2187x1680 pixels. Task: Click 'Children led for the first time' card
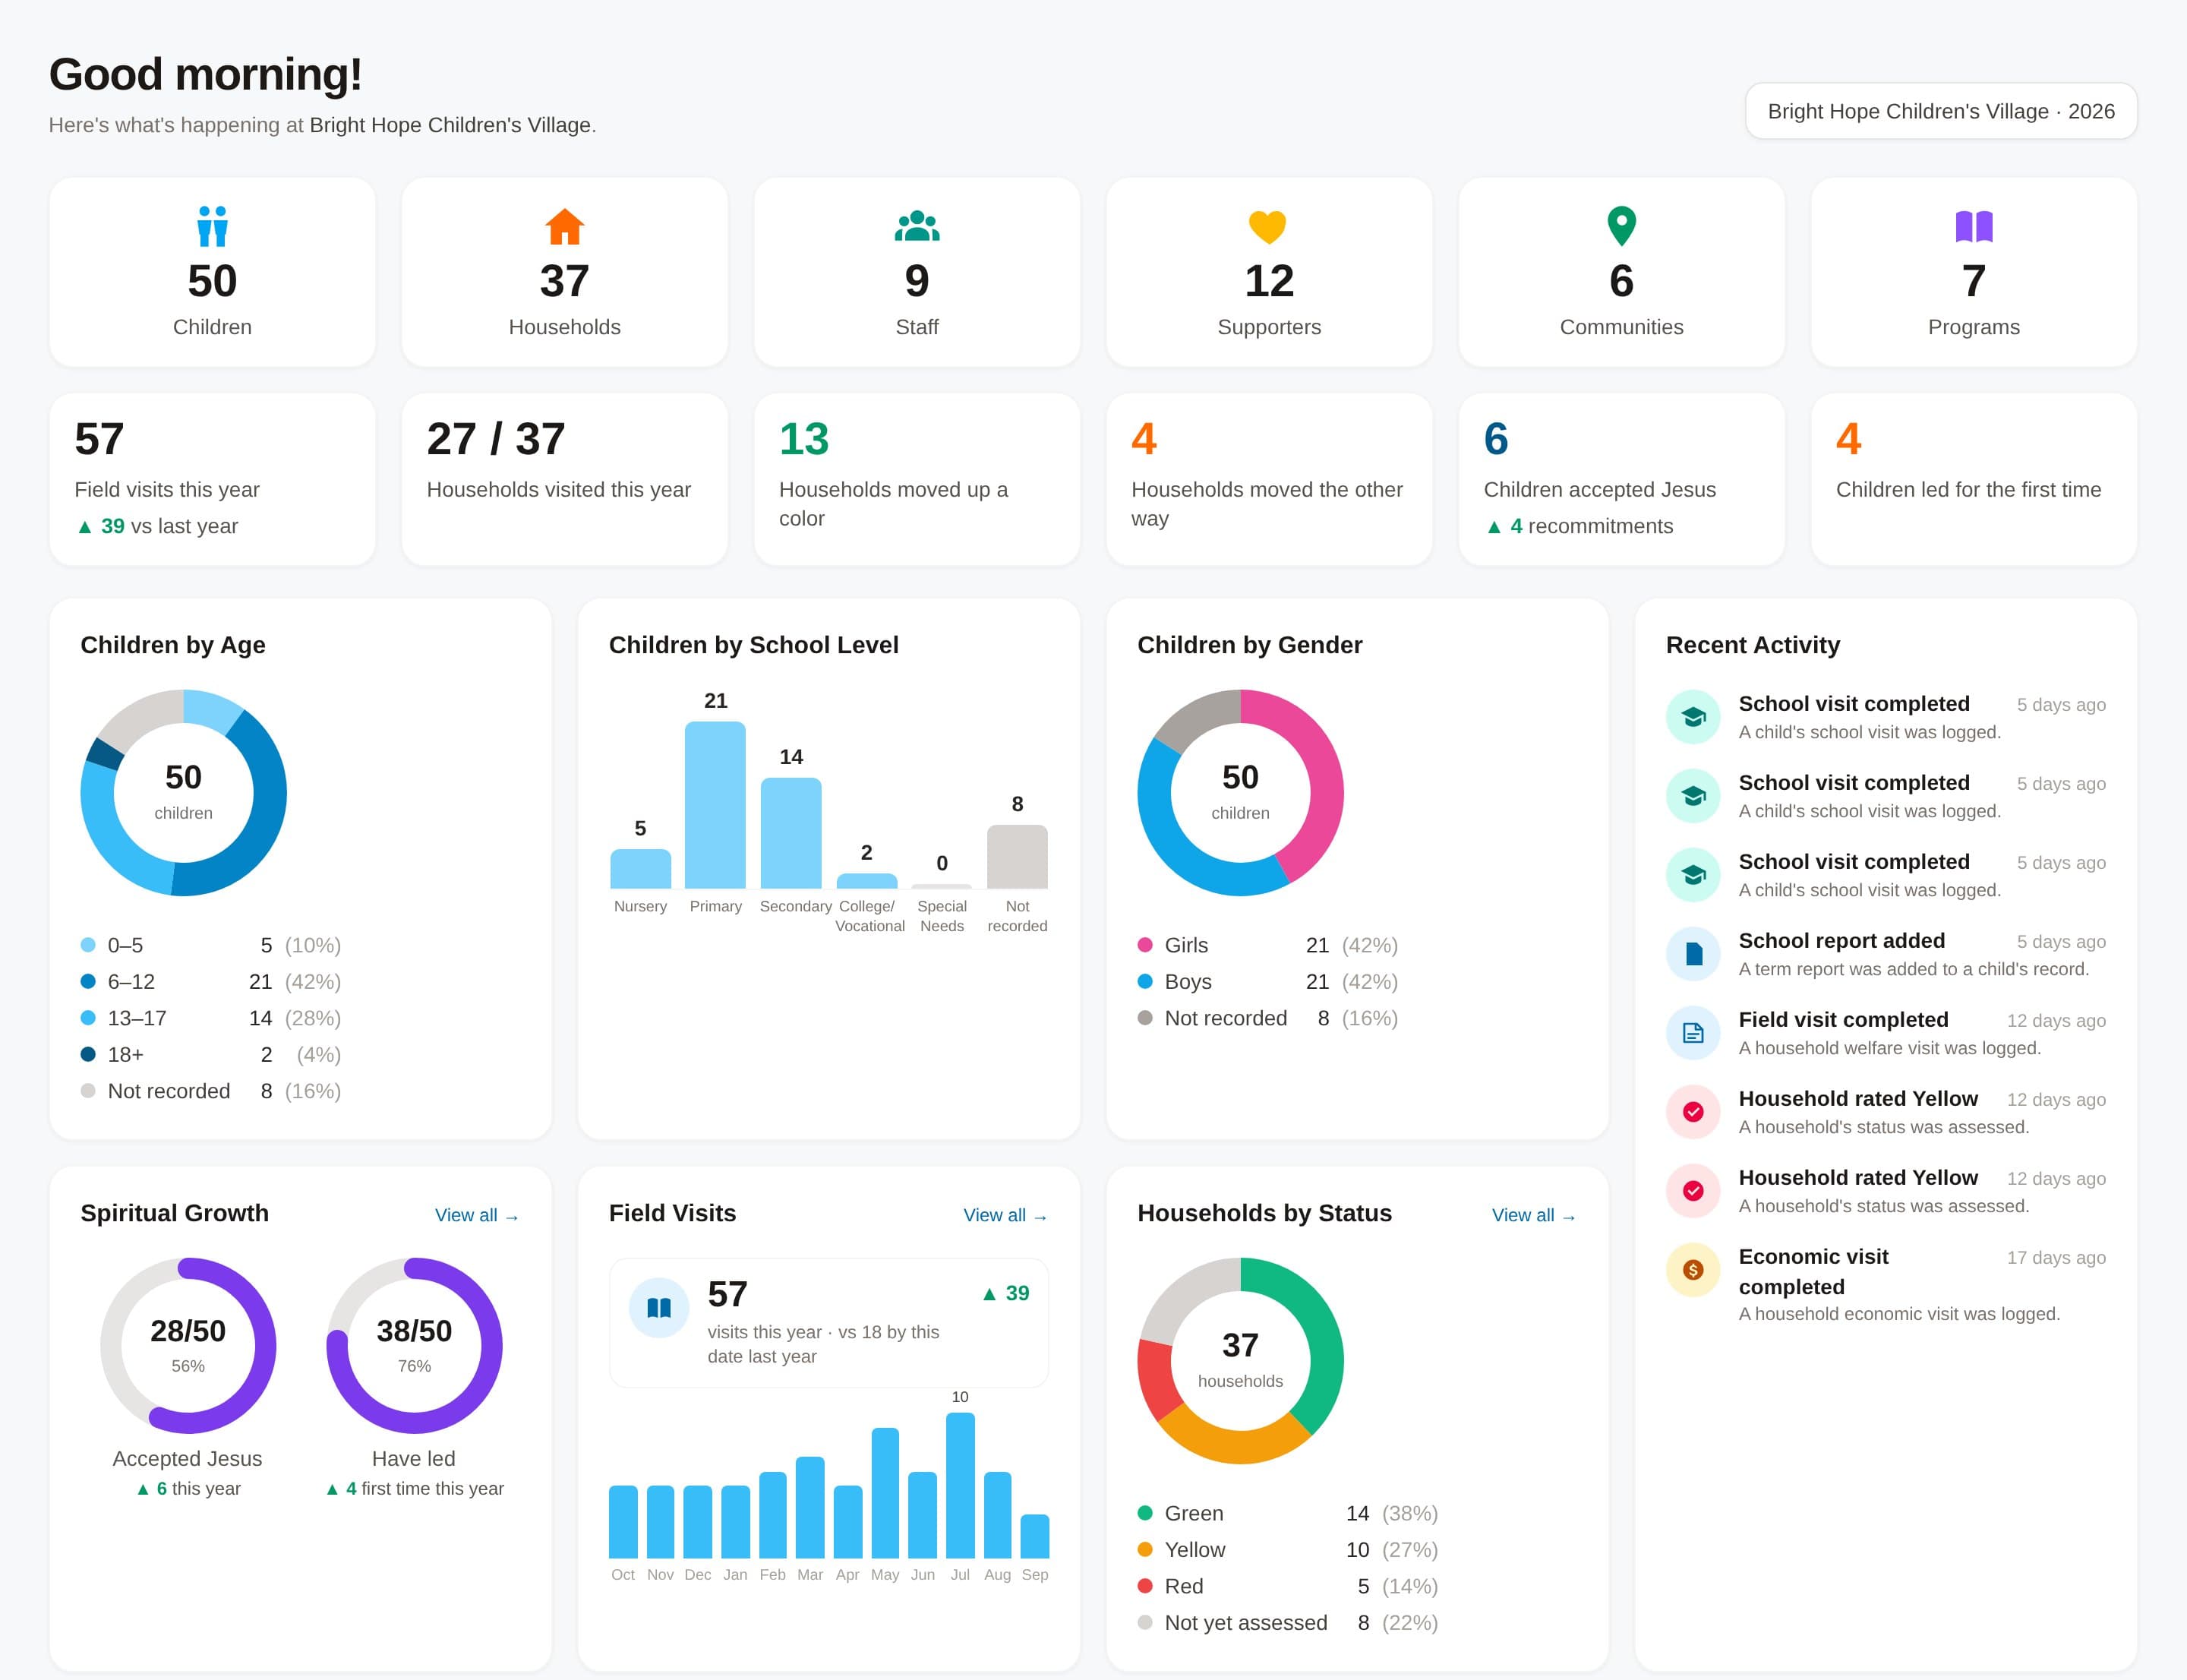1973,479
